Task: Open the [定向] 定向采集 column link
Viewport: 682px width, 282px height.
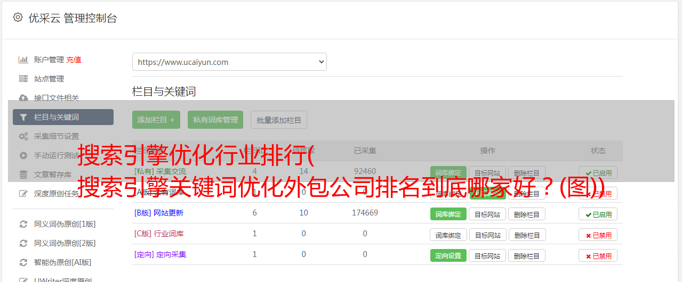Action: pyautogui.click(x=161, y=254)
